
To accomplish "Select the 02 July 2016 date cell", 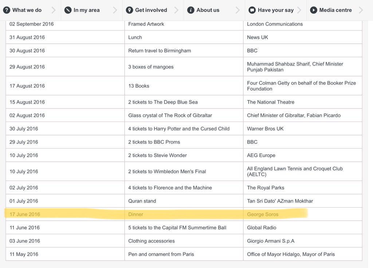I will (65, 188).
